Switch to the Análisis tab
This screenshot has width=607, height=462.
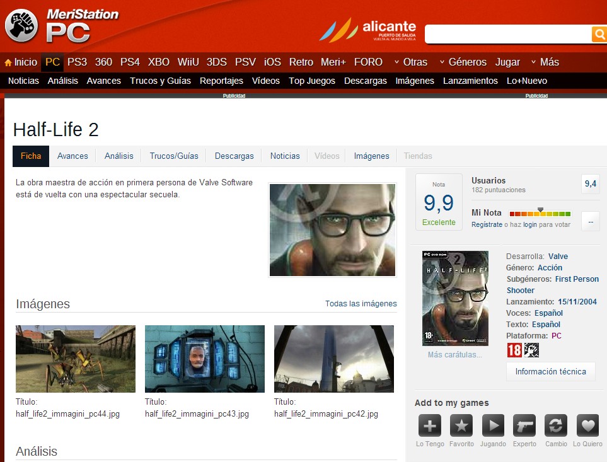(x=119, y=156)
